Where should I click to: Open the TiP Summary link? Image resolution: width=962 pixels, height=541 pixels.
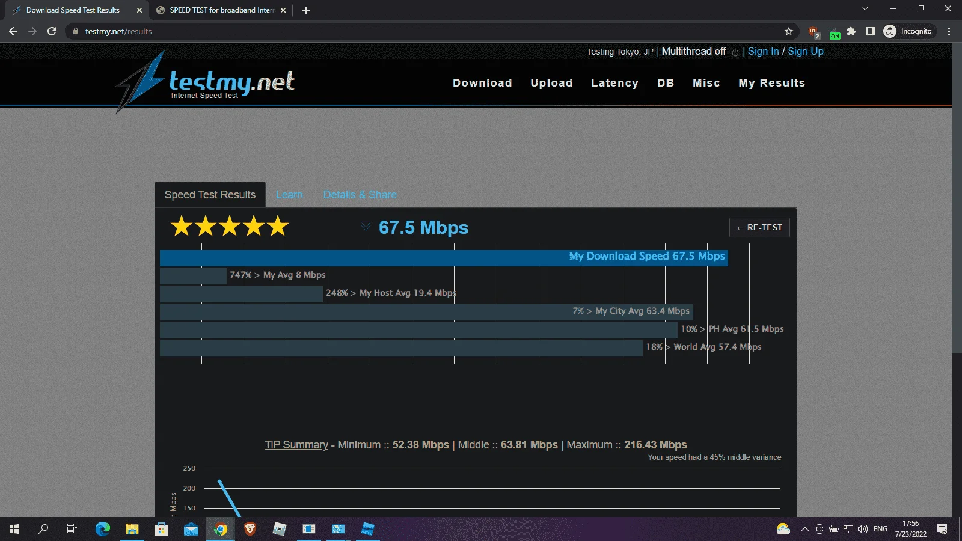296,445
